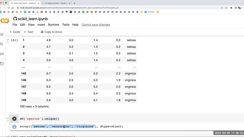Image resolution: width=244 pixels, height=137 pixels.
Task: Click Copy to Drive button
Action: 51,32
